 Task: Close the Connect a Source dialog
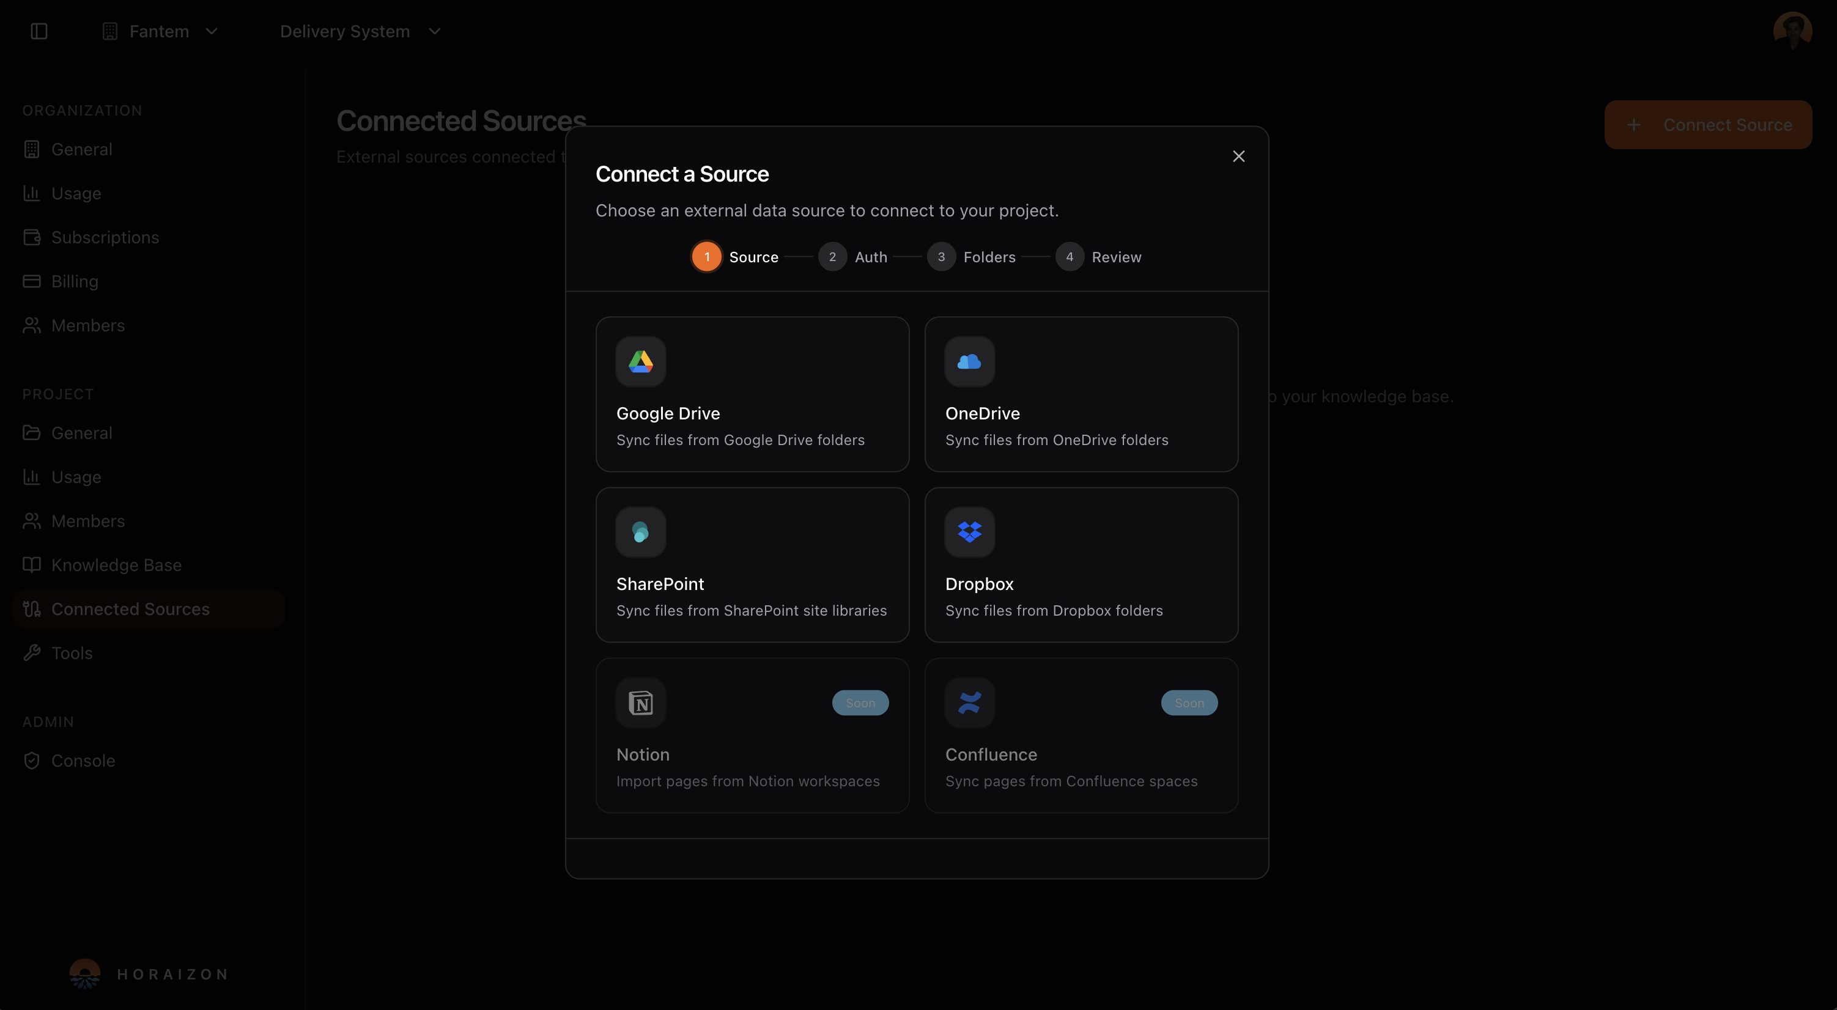(x=1239, y=156)
